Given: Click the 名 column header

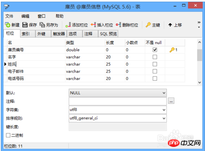Looking at the screenshot, I should [36, 43].
